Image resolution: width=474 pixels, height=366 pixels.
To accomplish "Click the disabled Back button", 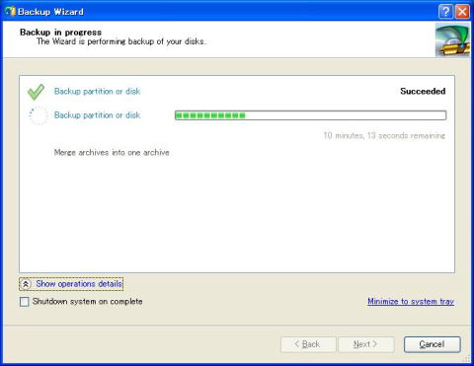I will (x=308, y=344).
